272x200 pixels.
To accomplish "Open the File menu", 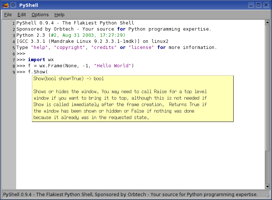I will [x=8, y=15].
